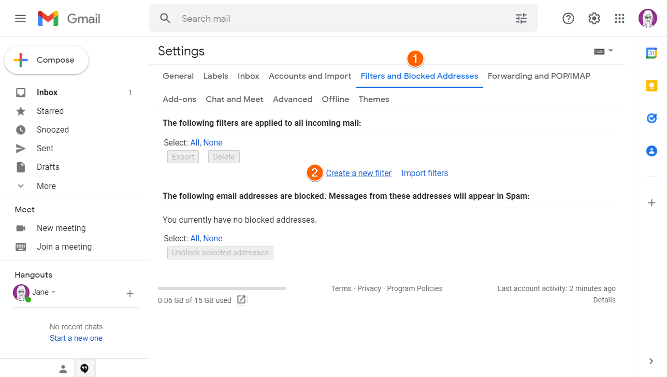Switch to the Accounts and Import tab
This screenshot has width=667, height=377.
[310, 76]
